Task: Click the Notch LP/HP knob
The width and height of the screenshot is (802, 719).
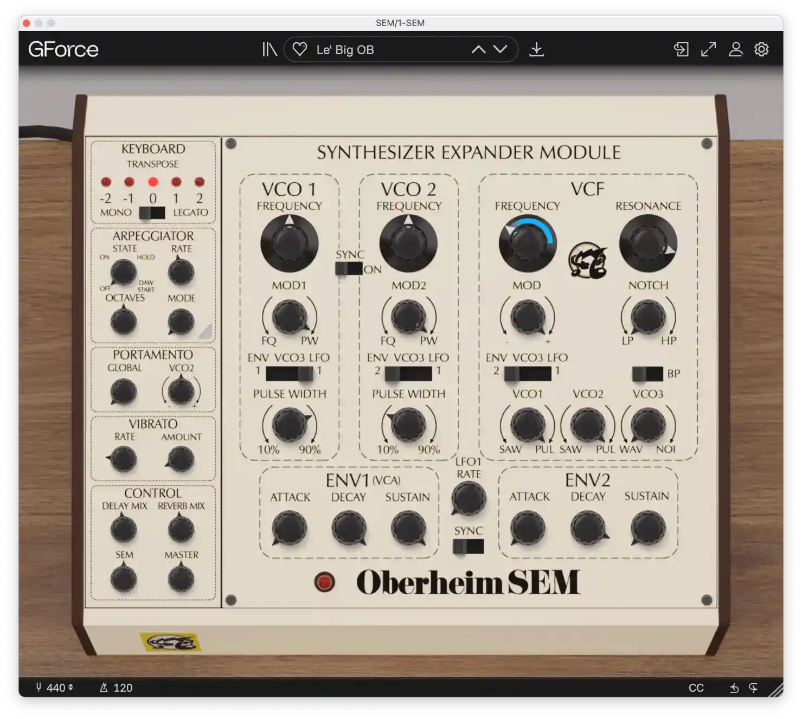Action: point(648,317)
